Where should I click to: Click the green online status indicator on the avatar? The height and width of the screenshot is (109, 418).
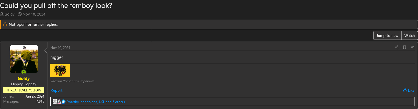pyautogui.click(x=24, y=72)
